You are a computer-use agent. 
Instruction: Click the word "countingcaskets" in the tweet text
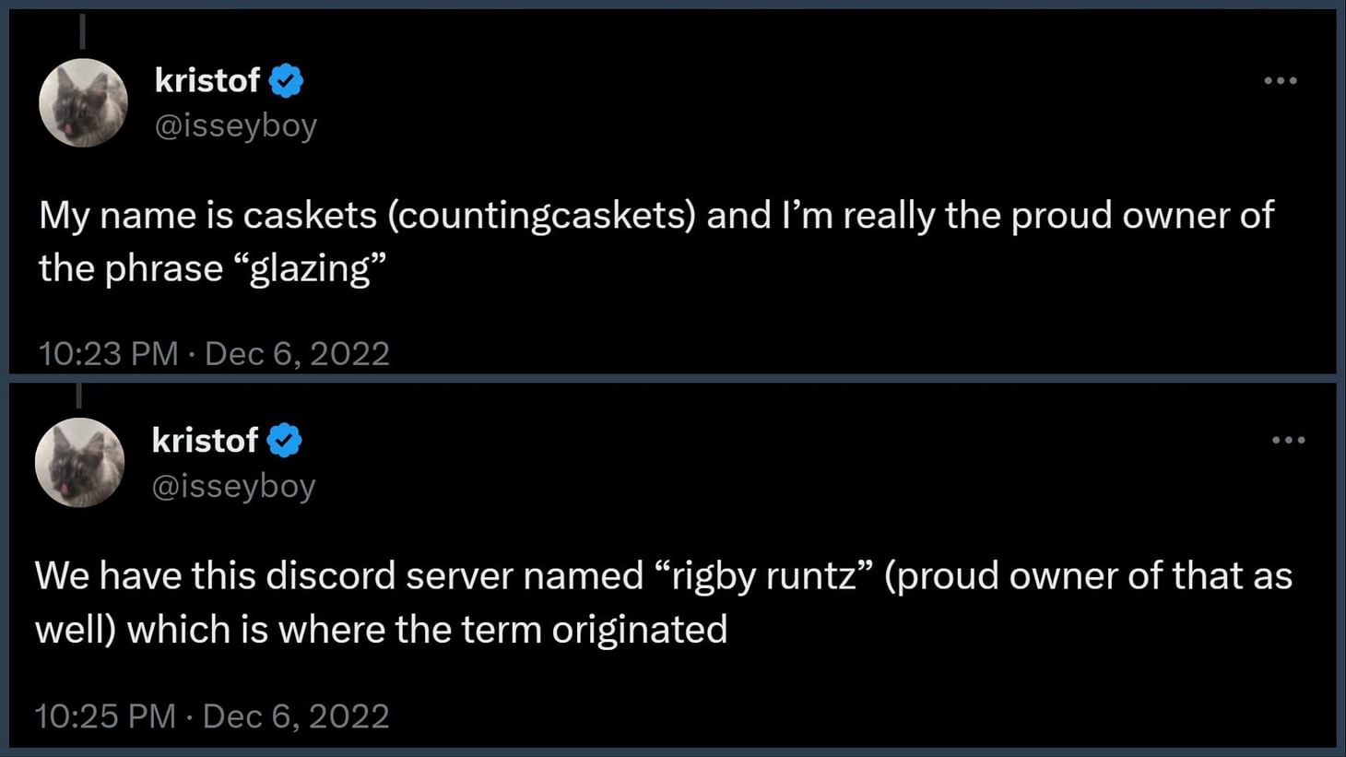point(542,216)
